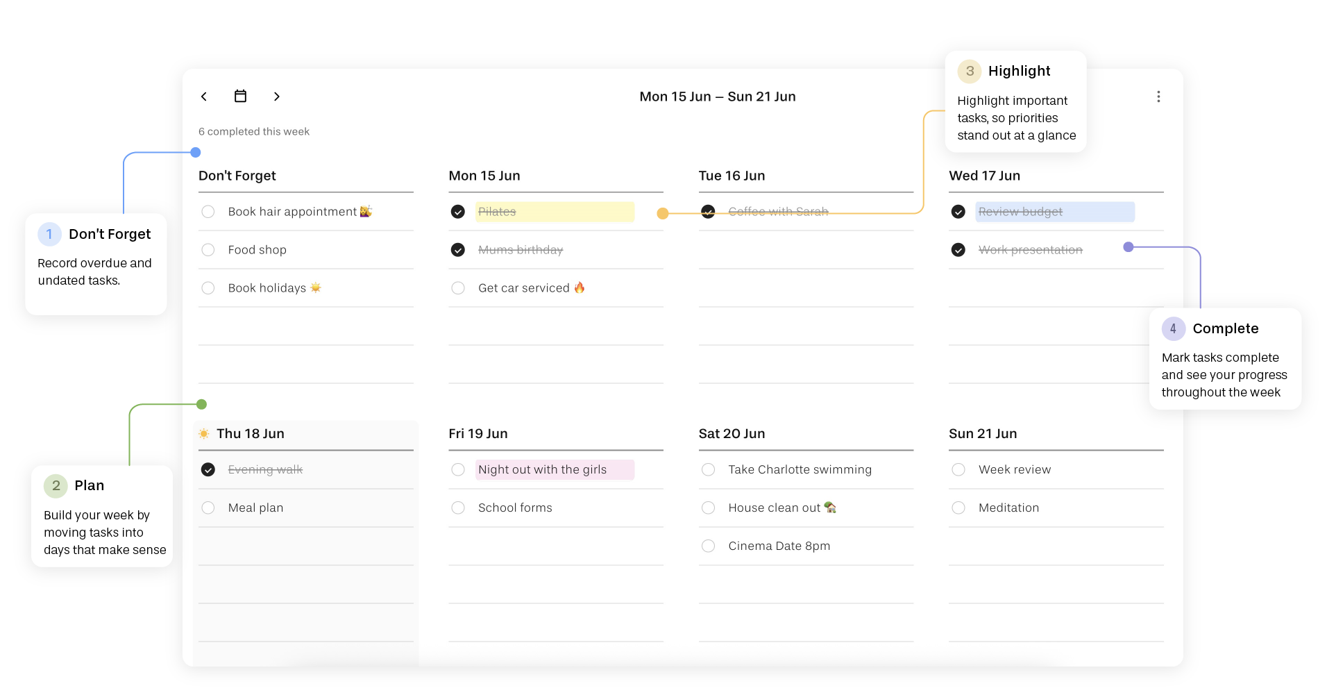This screenshot has width=1327, height=695.
Task: Go to the next week arrow
Action: (277, 97)
